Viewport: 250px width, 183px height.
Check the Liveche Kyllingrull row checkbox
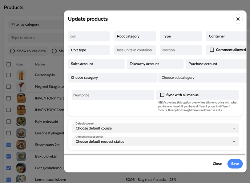point(9,133)
